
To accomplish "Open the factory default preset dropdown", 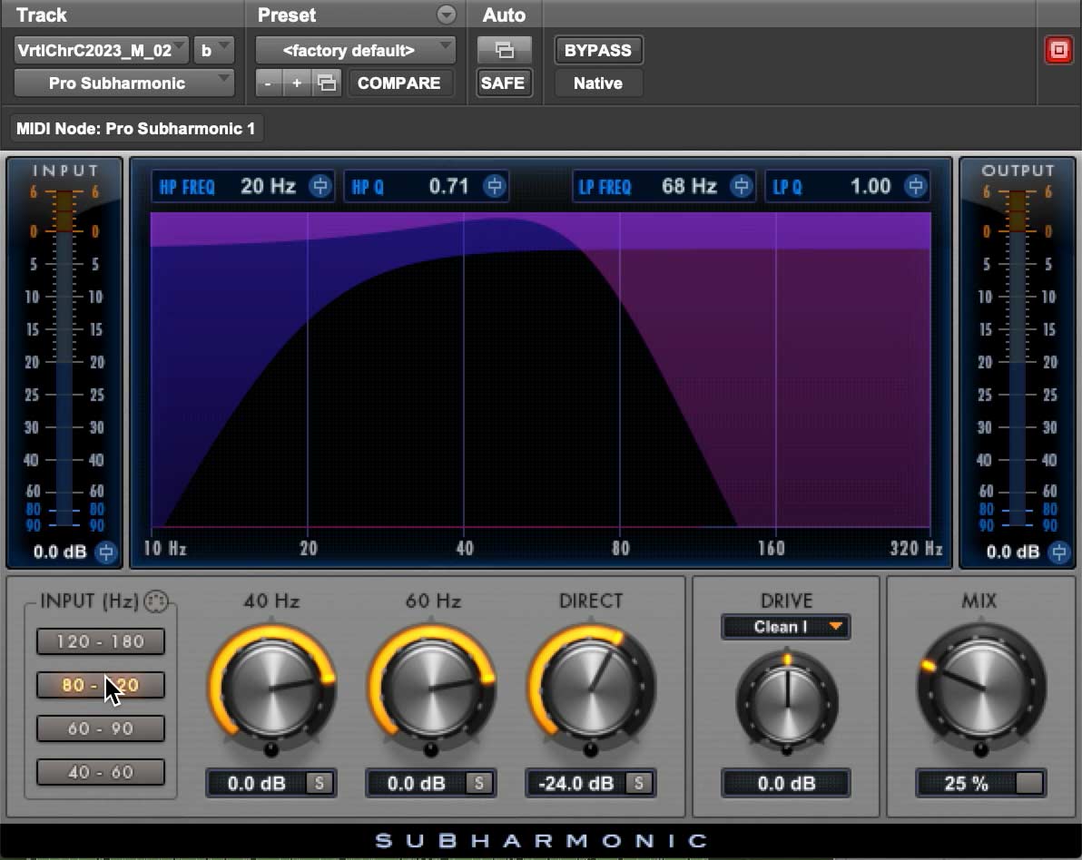I will tap(354, 50).
